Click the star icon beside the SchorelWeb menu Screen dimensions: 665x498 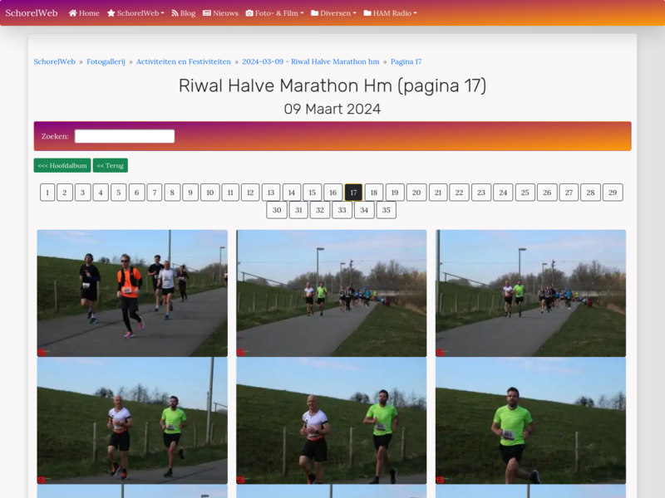pos(111,13)
